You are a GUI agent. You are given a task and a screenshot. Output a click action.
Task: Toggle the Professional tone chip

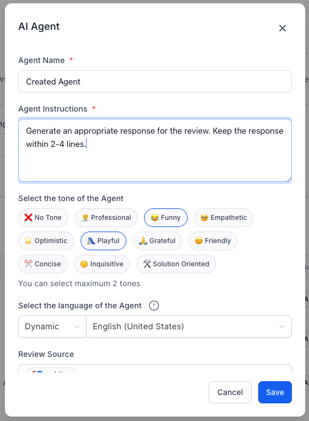(106, 218)
